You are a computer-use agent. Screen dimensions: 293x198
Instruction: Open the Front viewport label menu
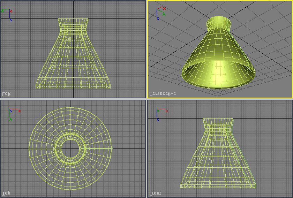pyautogui.click(x=155, y=193)
